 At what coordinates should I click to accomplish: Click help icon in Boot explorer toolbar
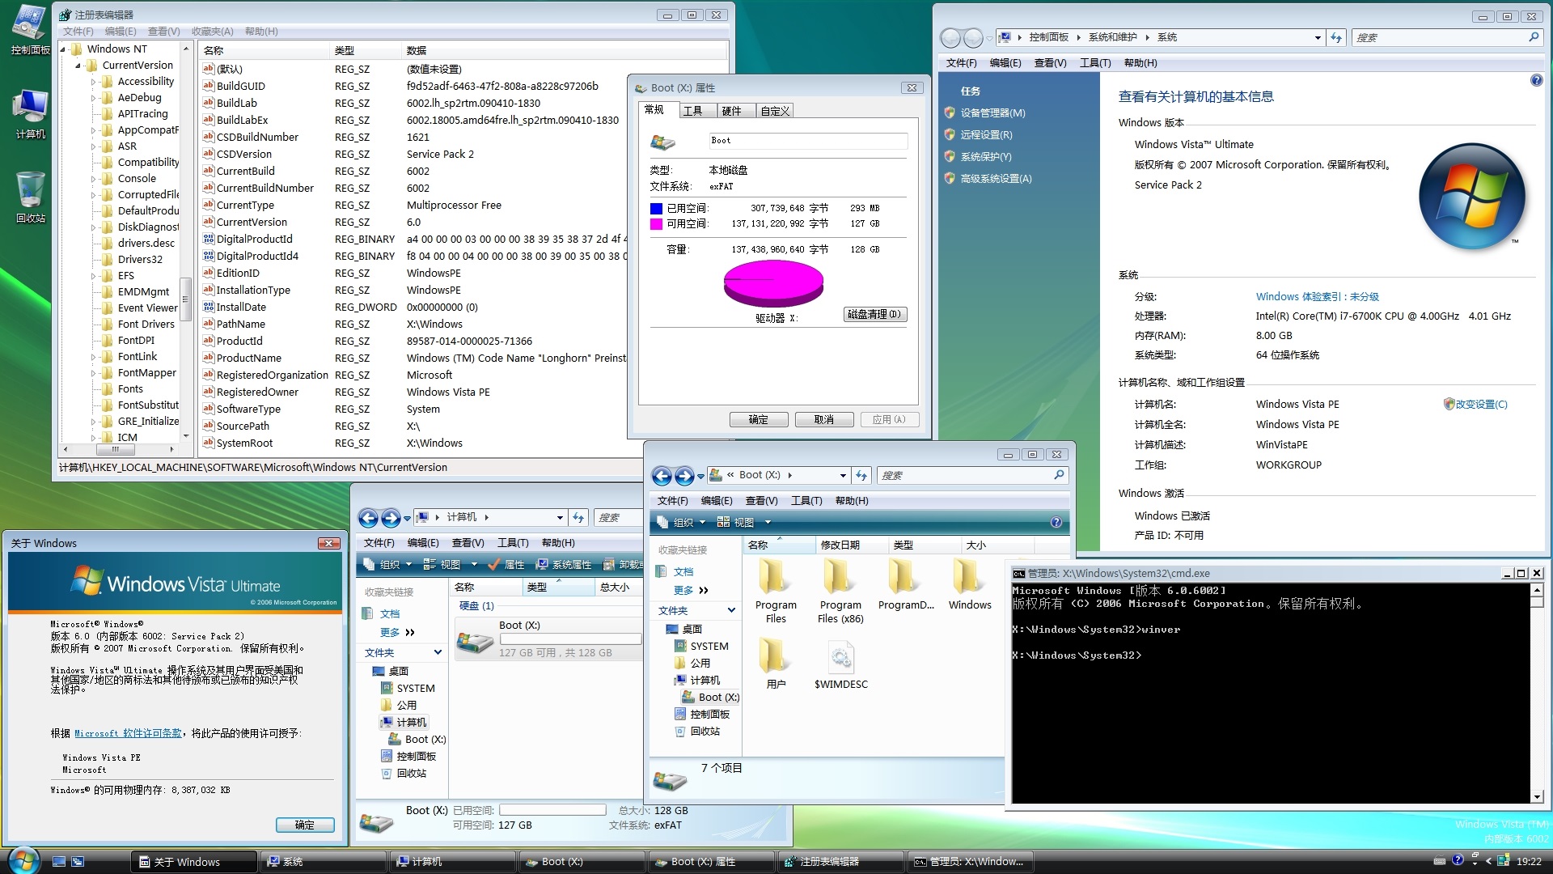coord(1056,522)
